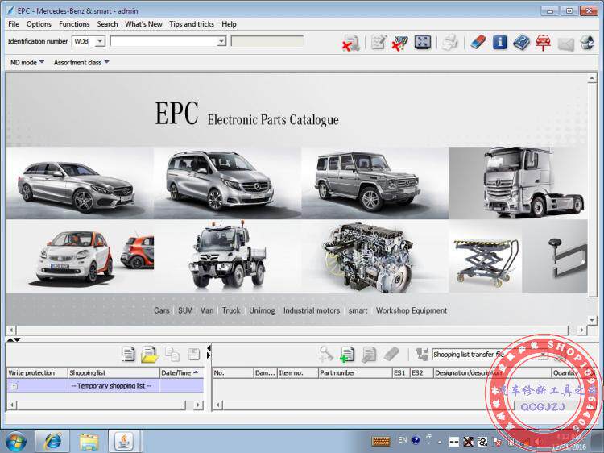Viewport: 604px width, 453px height.
Task: Select the V-Class van image
Action: pos(227,183)
